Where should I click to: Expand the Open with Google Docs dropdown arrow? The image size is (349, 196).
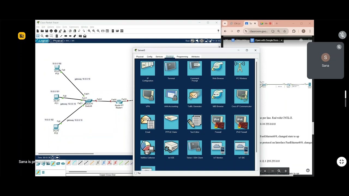click(x=281, y=40)
